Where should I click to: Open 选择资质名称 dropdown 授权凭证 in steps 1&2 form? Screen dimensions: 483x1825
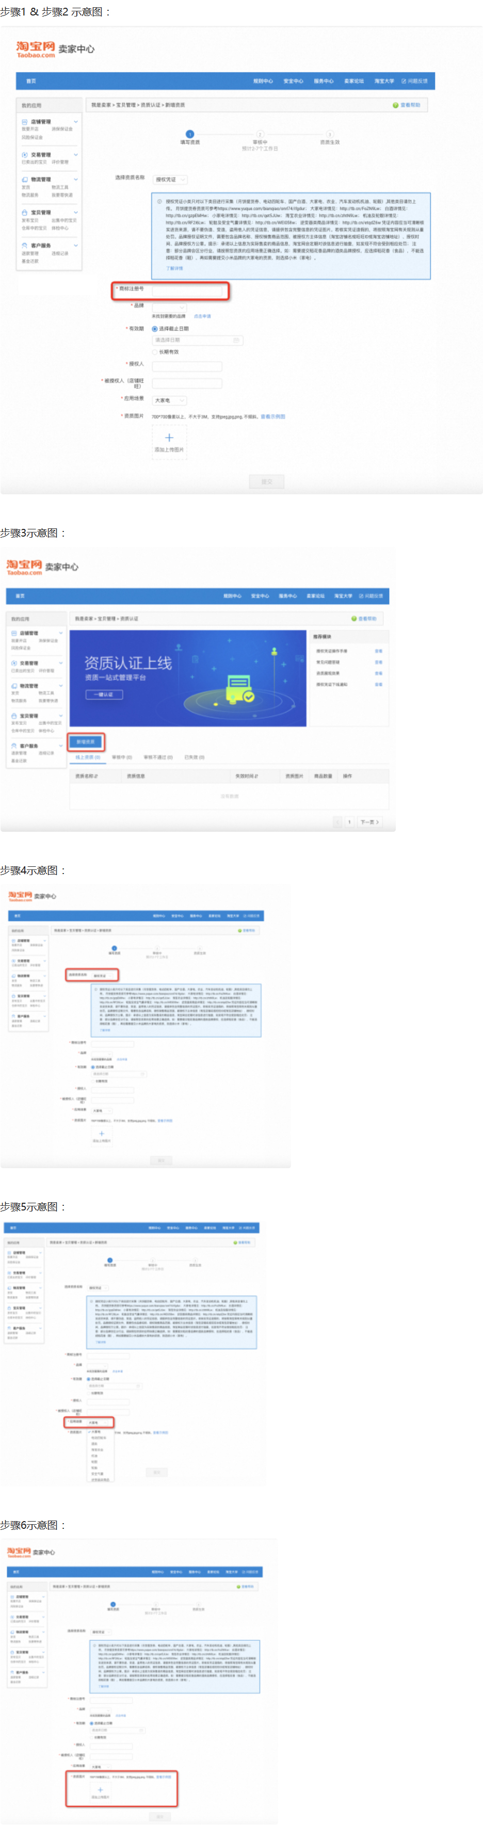170,179
